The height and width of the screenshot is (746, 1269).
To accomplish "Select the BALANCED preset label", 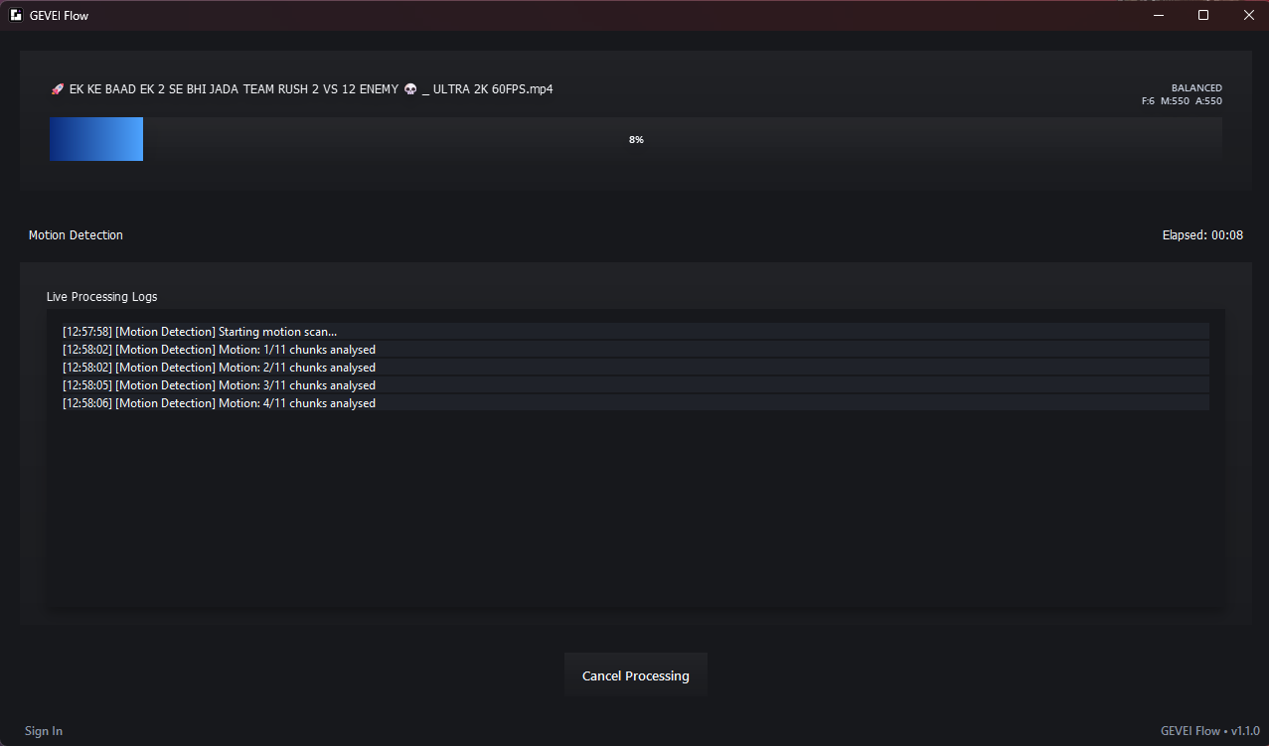I will pyautogui.click(x=1196, y=88).
